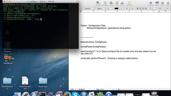Viewport: 171px width, 96px height.
Task: Click the right indent marker on ruler
Action: (159, 11)
